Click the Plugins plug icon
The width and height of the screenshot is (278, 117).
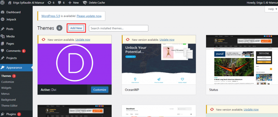coord(3,114)
